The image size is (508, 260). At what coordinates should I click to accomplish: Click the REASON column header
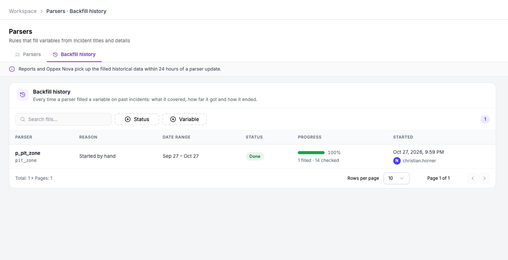[x=88, y=137]
